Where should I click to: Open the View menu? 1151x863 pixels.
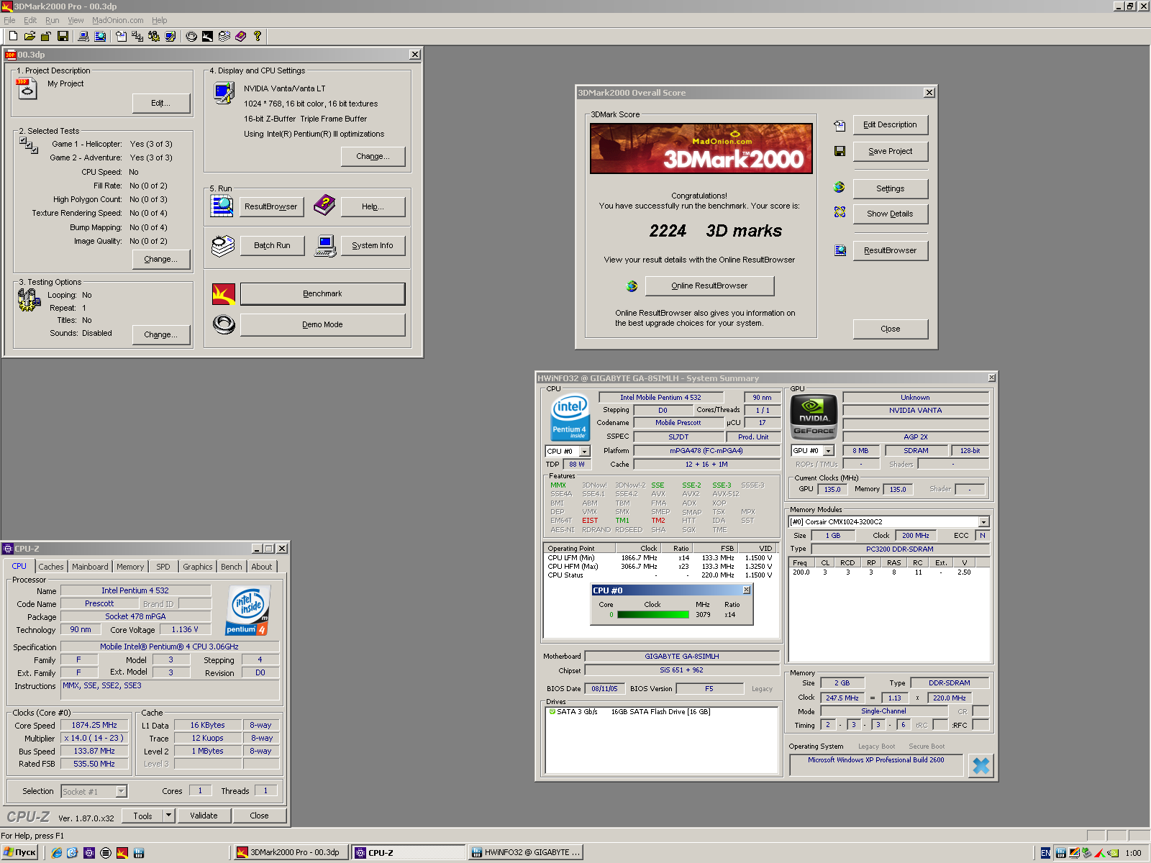point(76,20)
